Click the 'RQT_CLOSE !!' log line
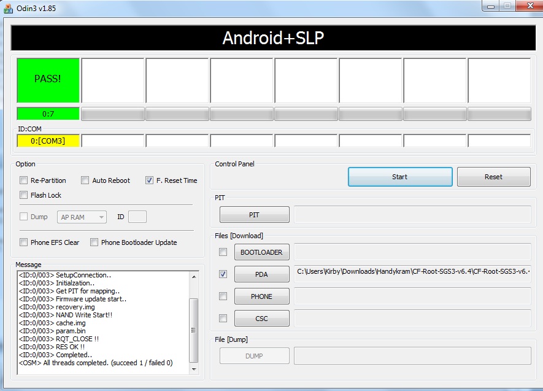 [x=59, y=339]
